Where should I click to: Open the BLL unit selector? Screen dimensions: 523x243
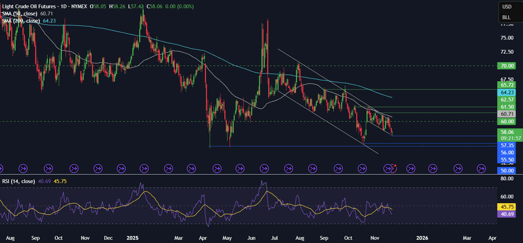click(506, 18)
